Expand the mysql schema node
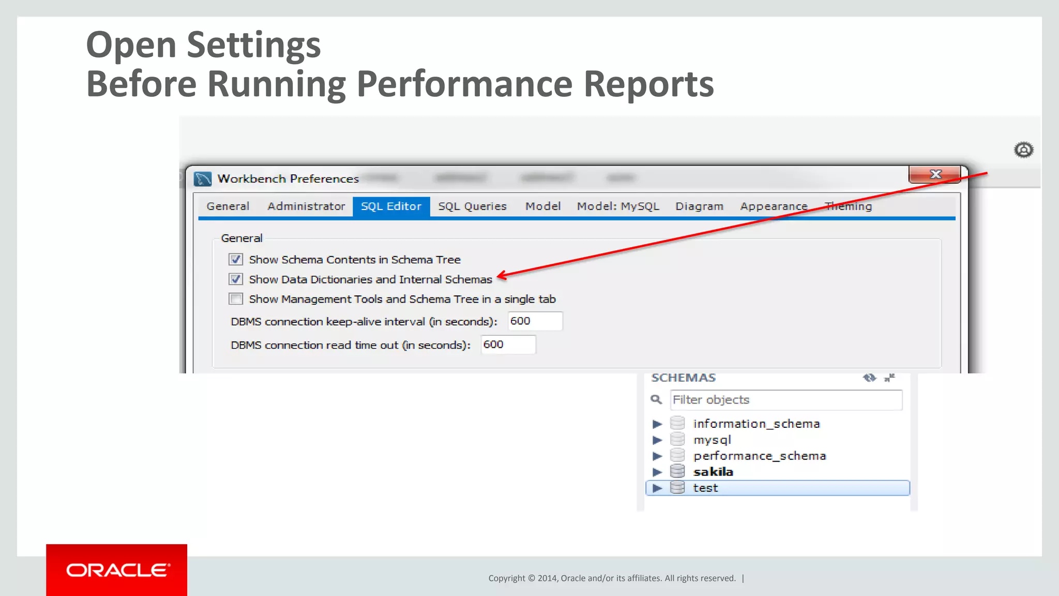The image size is (1059, 596). [x=657, y=440]
